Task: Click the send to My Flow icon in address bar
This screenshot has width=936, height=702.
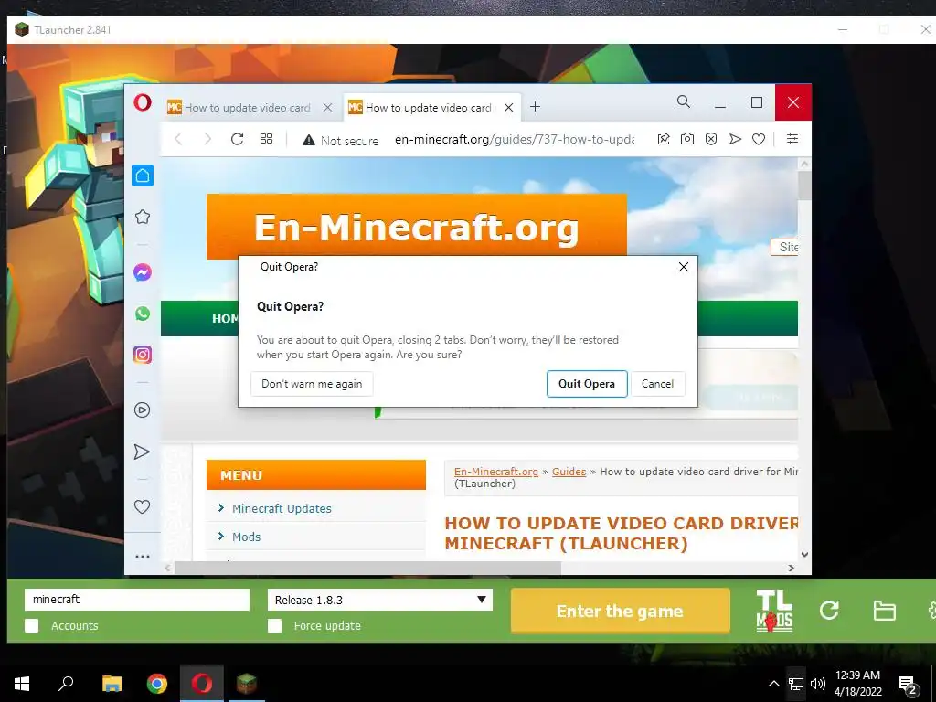Action: (x=735, y=139)
